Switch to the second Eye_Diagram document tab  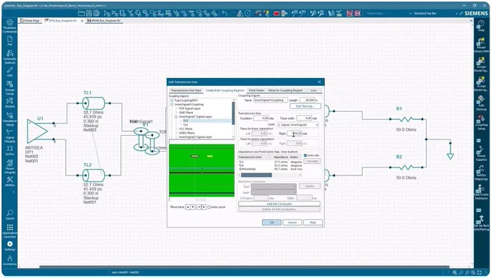pyautogui.click(x=105, y=21)
